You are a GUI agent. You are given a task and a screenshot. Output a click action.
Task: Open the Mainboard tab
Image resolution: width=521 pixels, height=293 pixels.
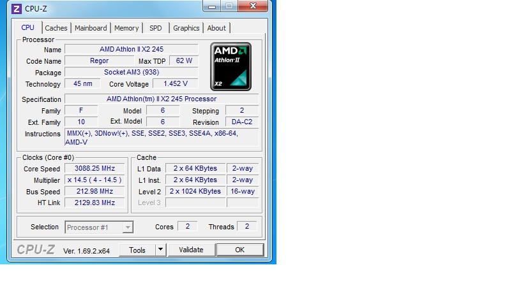click(x=91, y=28)
